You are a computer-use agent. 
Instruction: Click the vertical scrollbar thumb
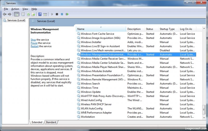(x=204, y=109)
